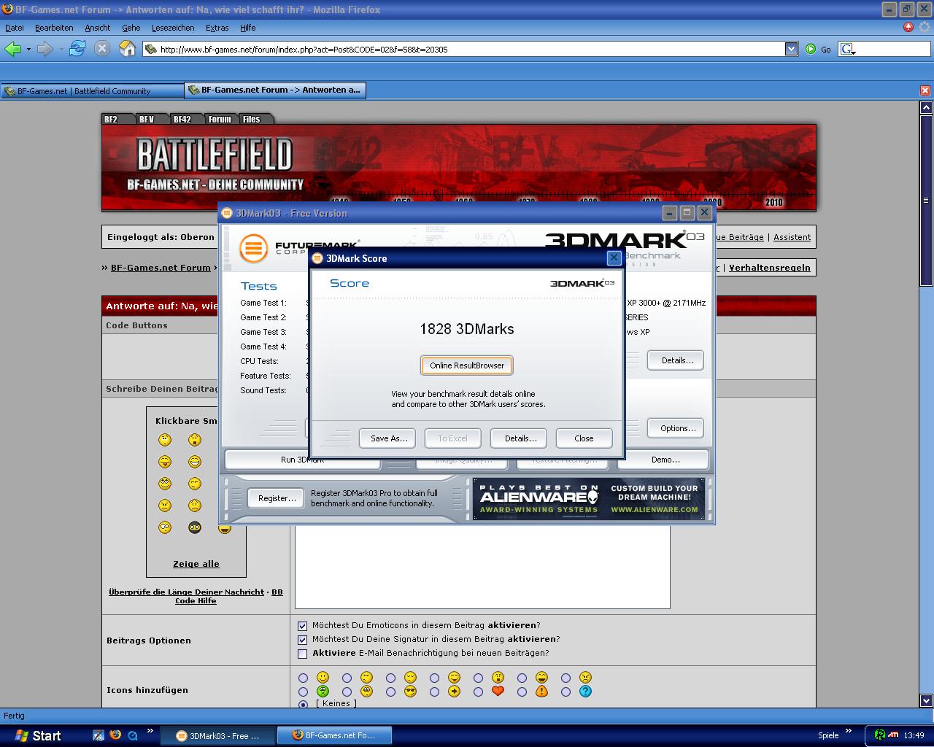Screen dimensions: 934x747
Task: Click the page scrollbar up arrow
Action: click(x=927, y=107)
